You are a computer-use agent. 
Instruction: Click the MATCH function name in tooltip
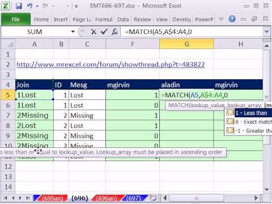178,105
